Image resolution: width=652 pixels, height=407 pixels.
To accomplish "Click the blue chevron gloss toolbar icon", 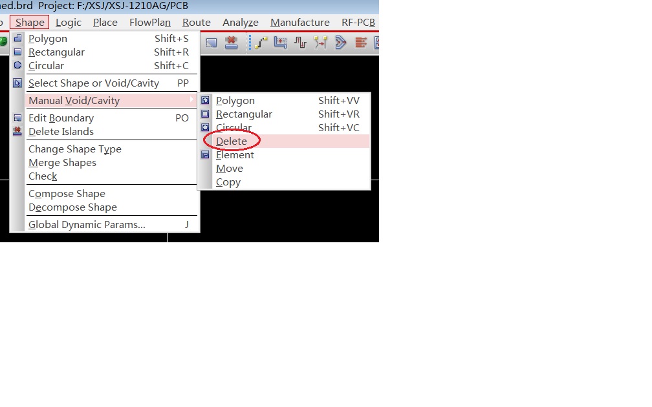I will coord(340,43).
